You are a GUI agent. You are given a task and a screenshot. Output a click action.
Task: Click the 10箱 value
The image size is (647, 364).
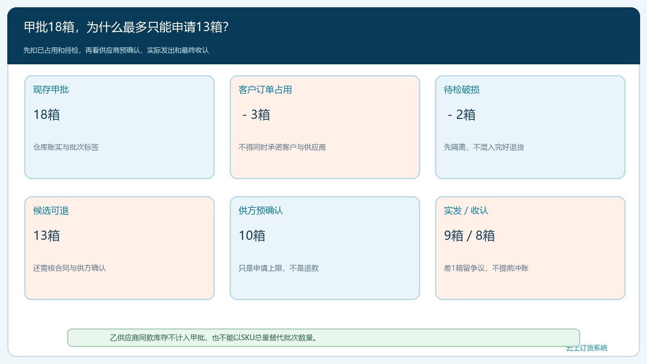coord(252,236)
